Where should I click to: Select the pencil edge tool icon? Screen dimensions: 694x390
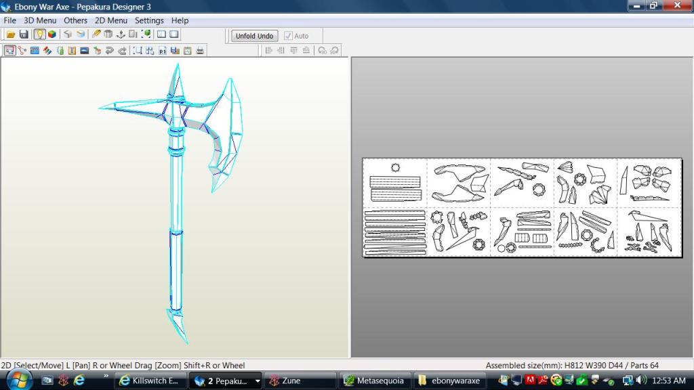pyautogui.click(x=96, y=35)
